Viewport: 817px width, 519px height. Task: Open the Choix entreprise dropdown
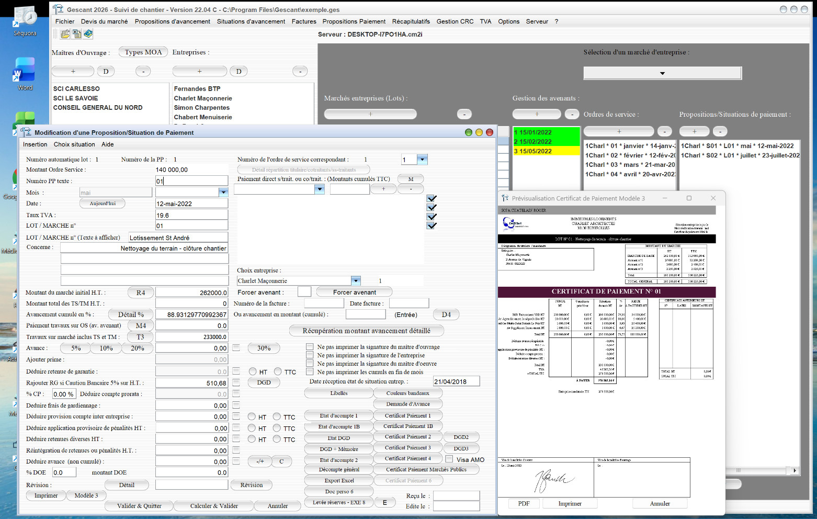[356, 280]
